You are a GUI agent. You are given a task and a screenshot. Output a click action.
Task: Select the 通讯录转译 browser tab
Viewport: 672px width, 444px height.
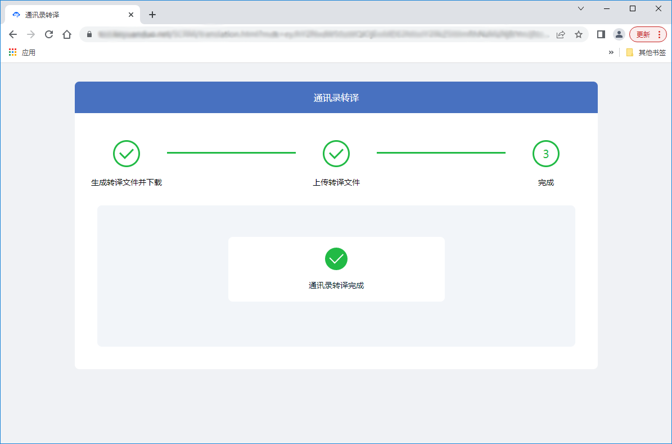pyautogui.click(x=67, y=15)
